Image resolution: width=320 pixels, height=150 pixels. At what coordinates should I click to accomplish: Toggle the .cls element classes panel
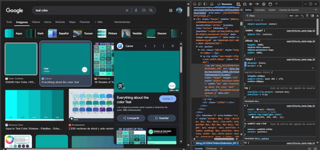(297, 16)
